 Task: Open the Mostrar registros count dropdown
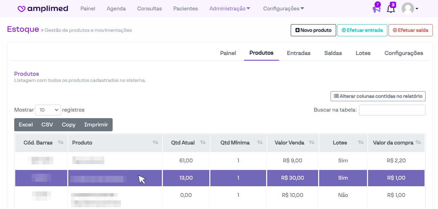48,110
